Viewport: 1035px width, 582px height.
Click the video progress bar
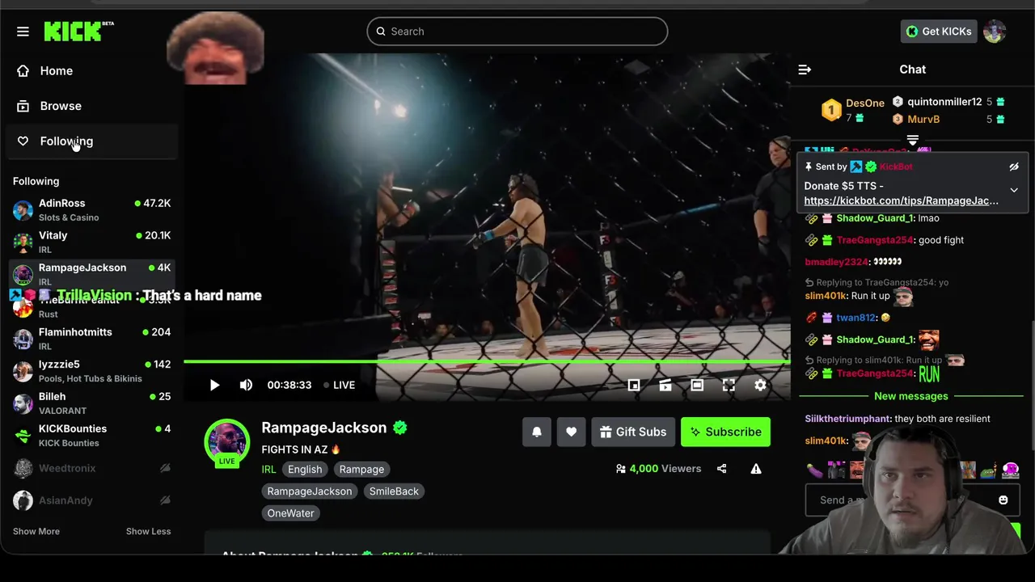pos(487,361)
